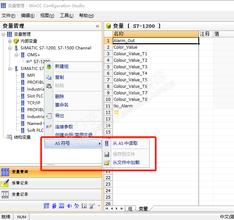The height and width of the screenshot is (220, 234).
Task: Open the 视图(V) menu
Action: (47, 16)
